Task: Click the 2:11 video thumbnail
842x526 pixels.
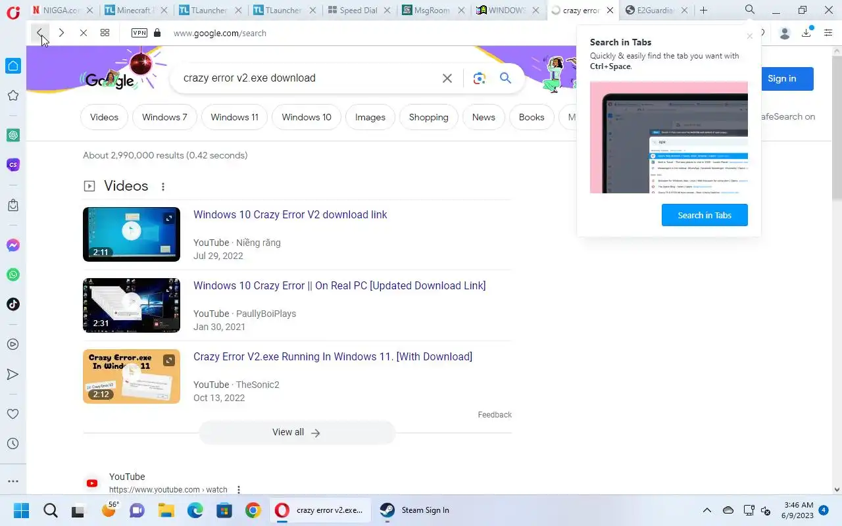Action: pos(132,234)
